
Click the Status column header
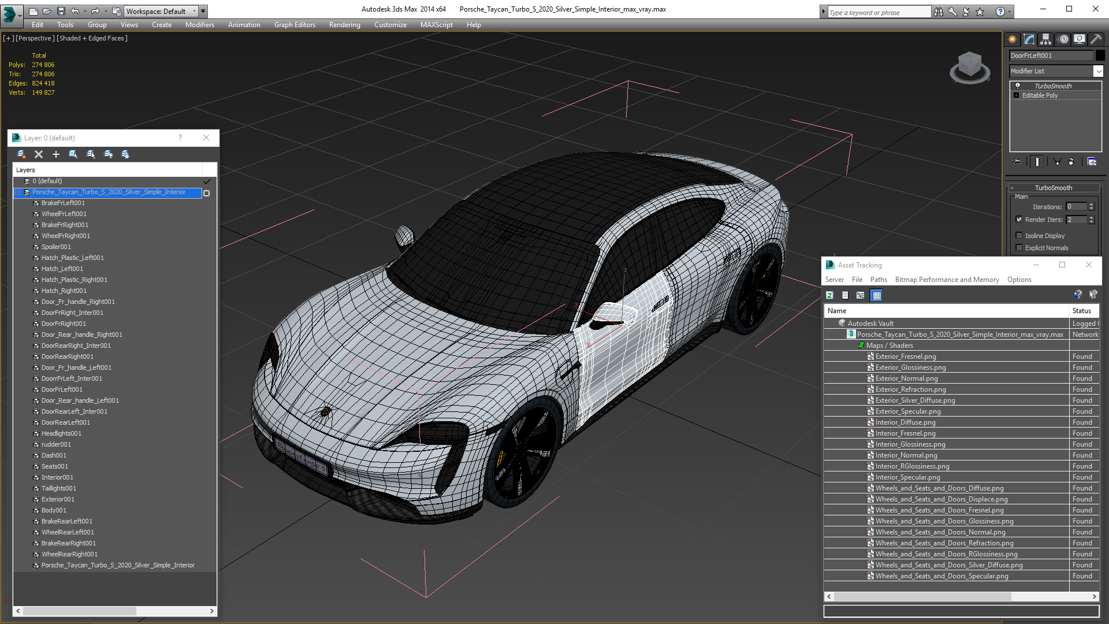pyautogui.click(x=1085, y=311)
